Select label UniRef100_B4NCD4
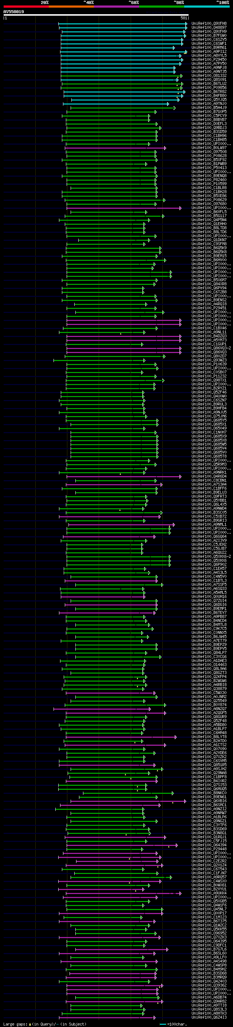Viewport: 233px width, 1027px height. click(209, 621)
